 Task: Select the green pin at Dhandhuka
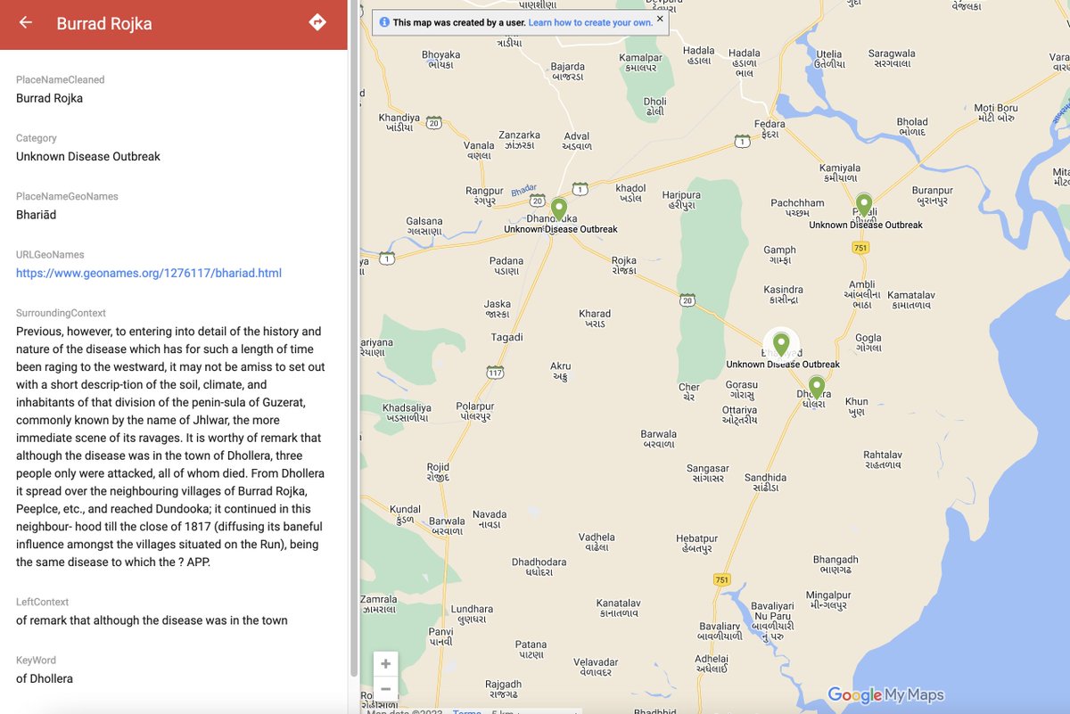[559, 209]
